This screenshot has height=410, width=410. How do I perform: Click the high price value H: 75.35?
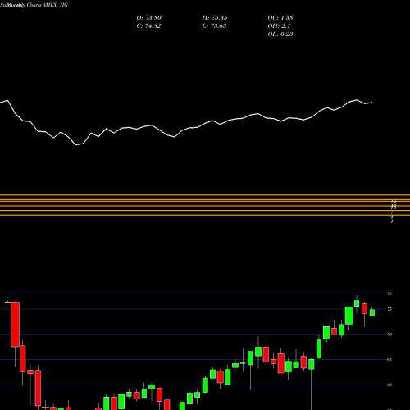[215, 18]
